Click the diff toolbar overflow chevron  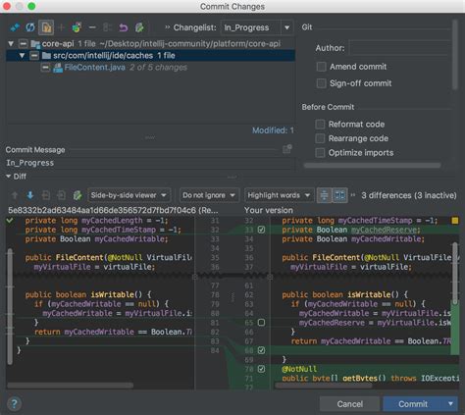pyautogui.click(x=353, y=195)
